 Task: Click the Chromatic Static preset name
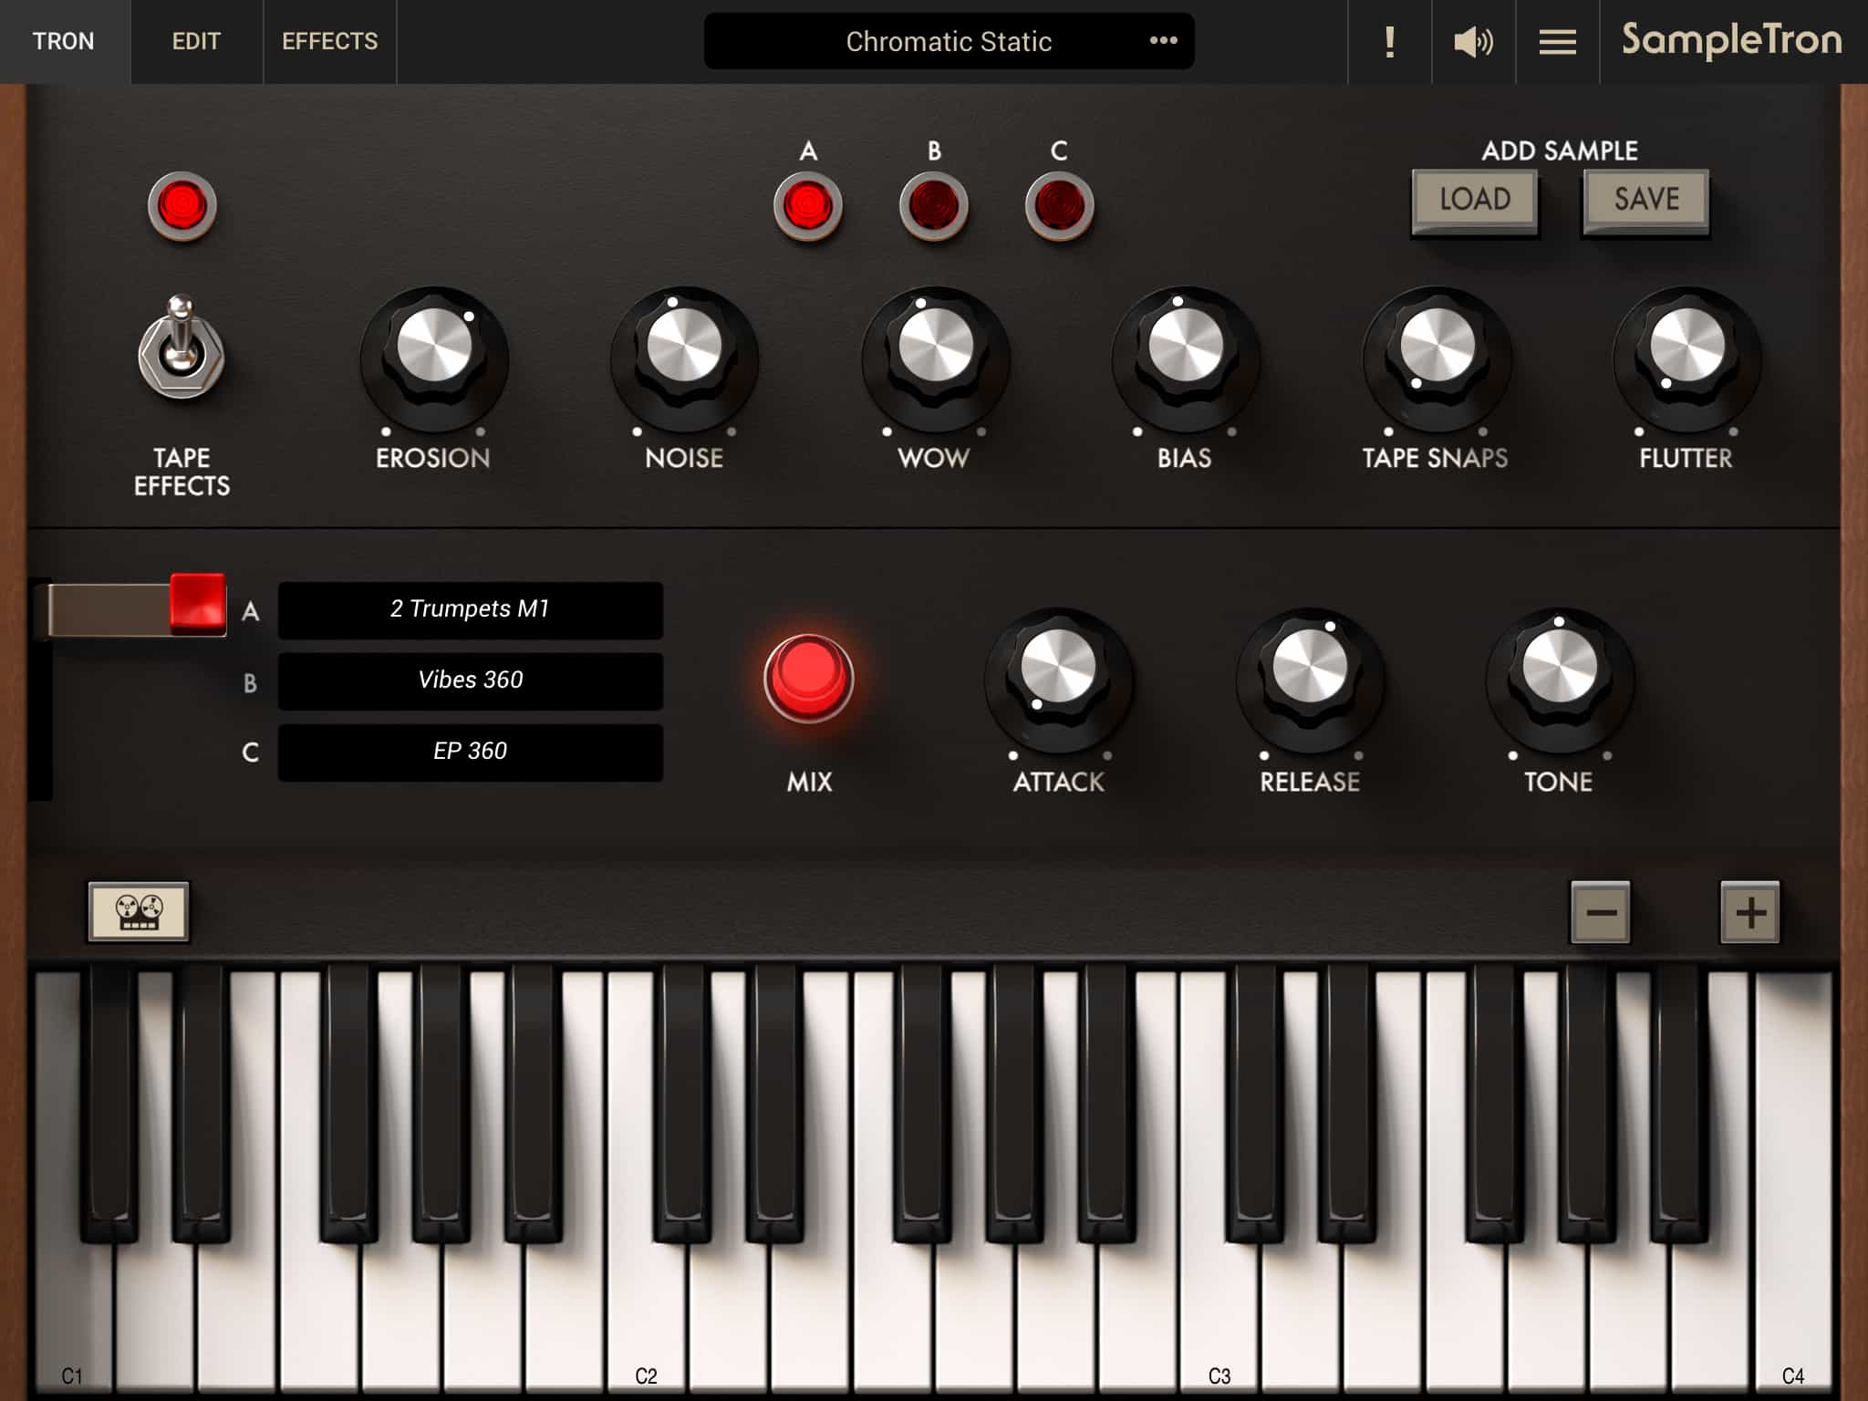[949, 42]
